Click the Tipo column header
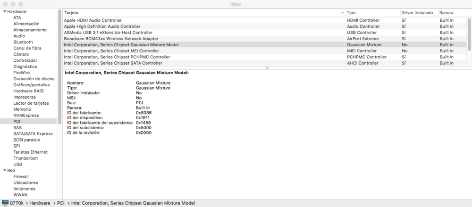Image resolution: width=472 pixels, height=207 pixels. pos(372,12)
